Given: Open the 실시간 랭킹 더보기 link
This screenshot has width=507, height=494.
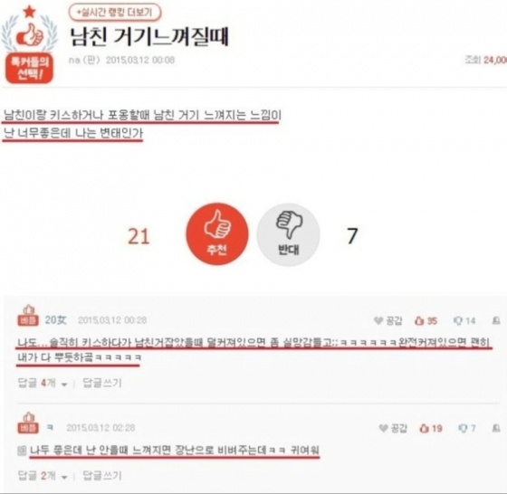Looking at the screenshot, I should [115, 13].
